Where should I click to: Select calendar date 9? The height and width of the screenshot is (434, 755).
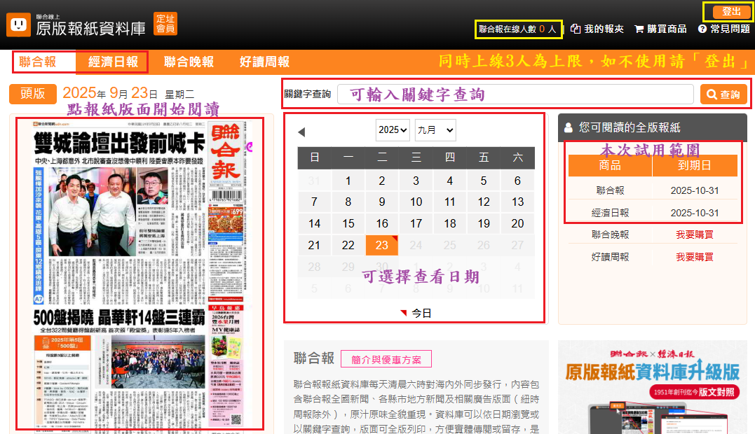[x=382, y=202]
